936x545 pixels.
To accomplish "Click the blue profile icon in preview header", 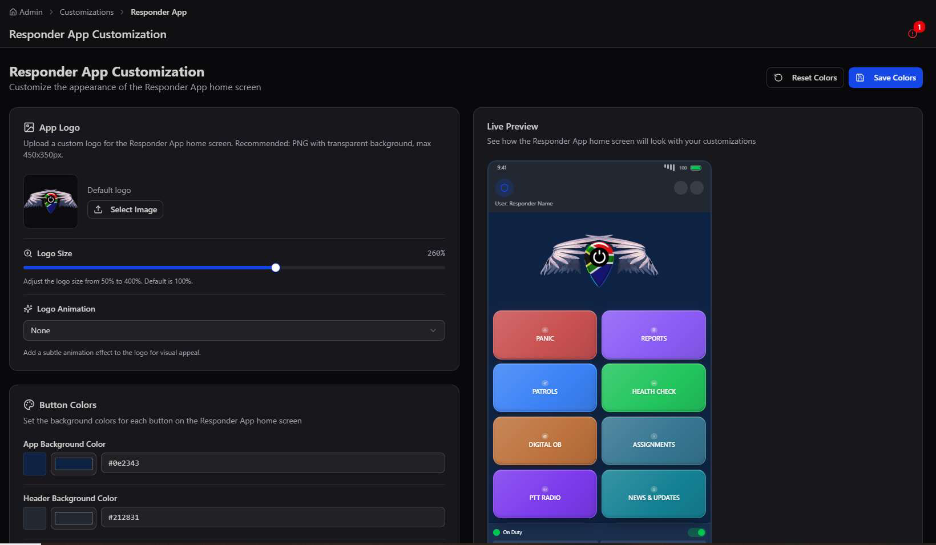I will [504, 188].
